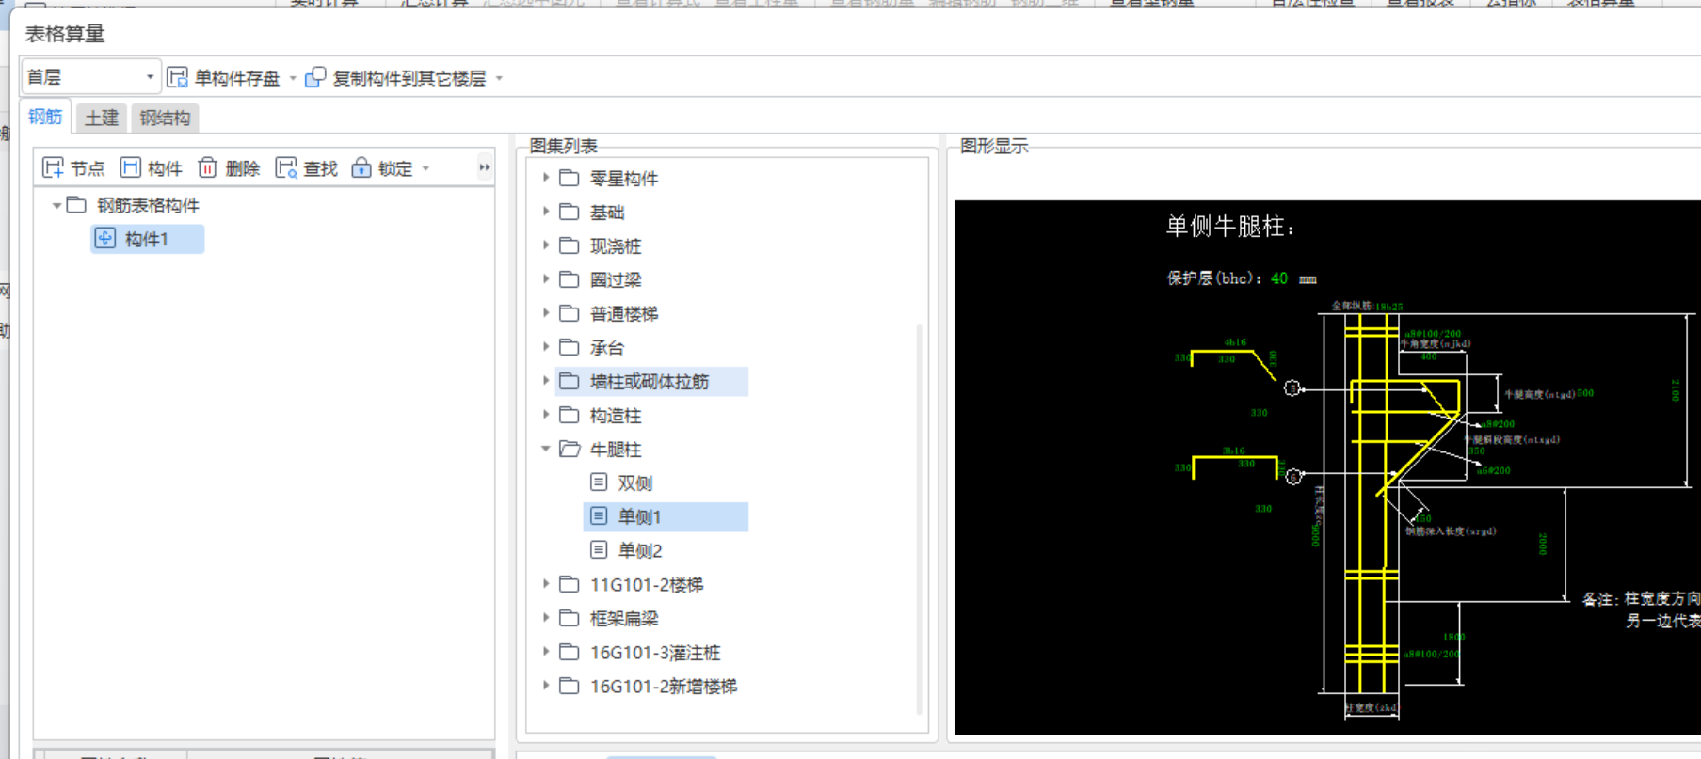Click the 单侧牛腿柱 title in the drawing

1231,226
